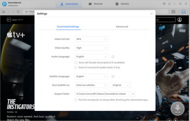Viewport: 190px width, 121px height.
Task: Select the Record tab
Action: 96,4
